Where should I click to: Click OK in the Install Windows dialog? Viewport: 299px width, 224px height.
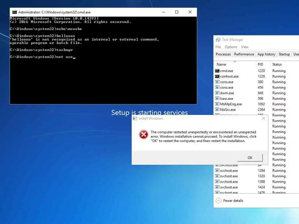pos(250,158)
